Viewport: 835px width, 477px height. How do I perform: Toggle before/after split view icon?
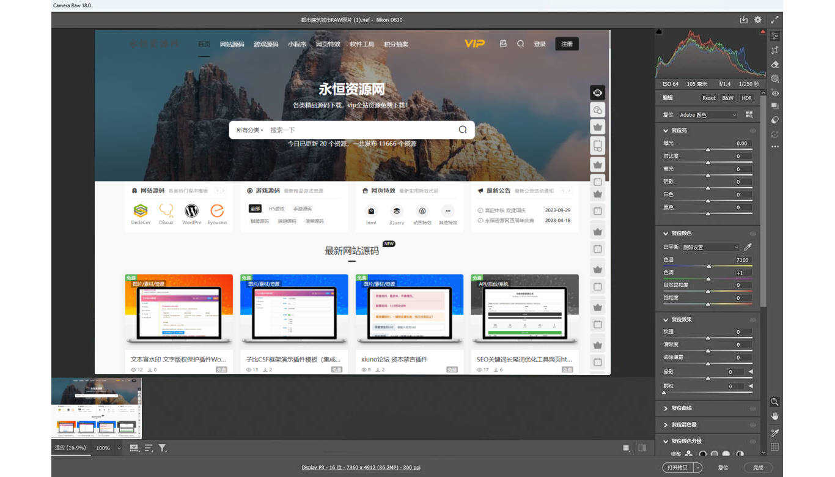click(x=642, y=448)
